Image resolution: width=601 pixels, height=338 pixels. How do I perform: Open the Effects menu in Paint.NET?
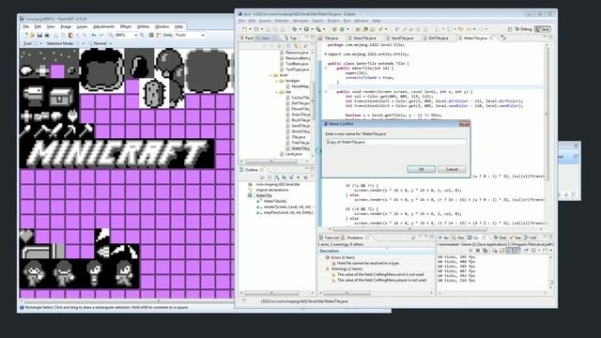coord(125,27)
